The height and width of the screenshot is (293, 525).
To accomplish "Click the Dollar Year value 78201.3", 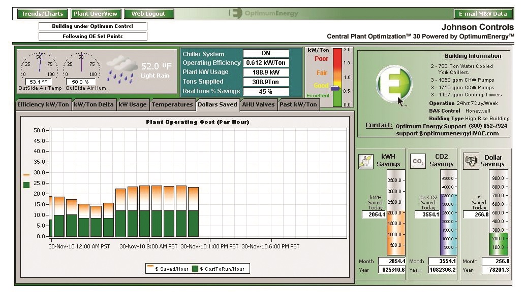I will [496, 270].
